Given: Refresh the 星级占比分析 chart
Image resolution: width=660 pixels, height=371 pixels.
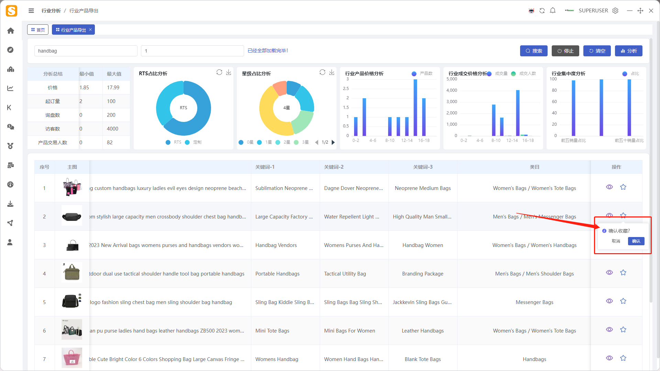Looking at the screenshot, I should click(x=322, y=72).
